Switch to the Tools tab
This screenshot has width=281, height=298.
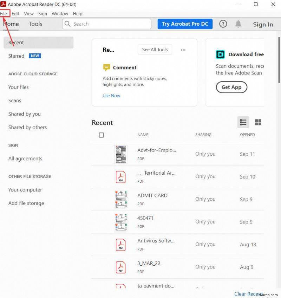pos(35,24)
